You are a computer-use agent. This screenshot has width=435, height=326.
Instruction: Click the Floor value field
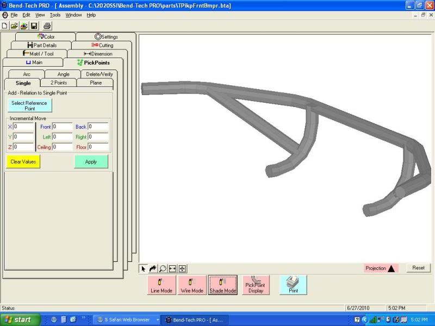(98, 147)
